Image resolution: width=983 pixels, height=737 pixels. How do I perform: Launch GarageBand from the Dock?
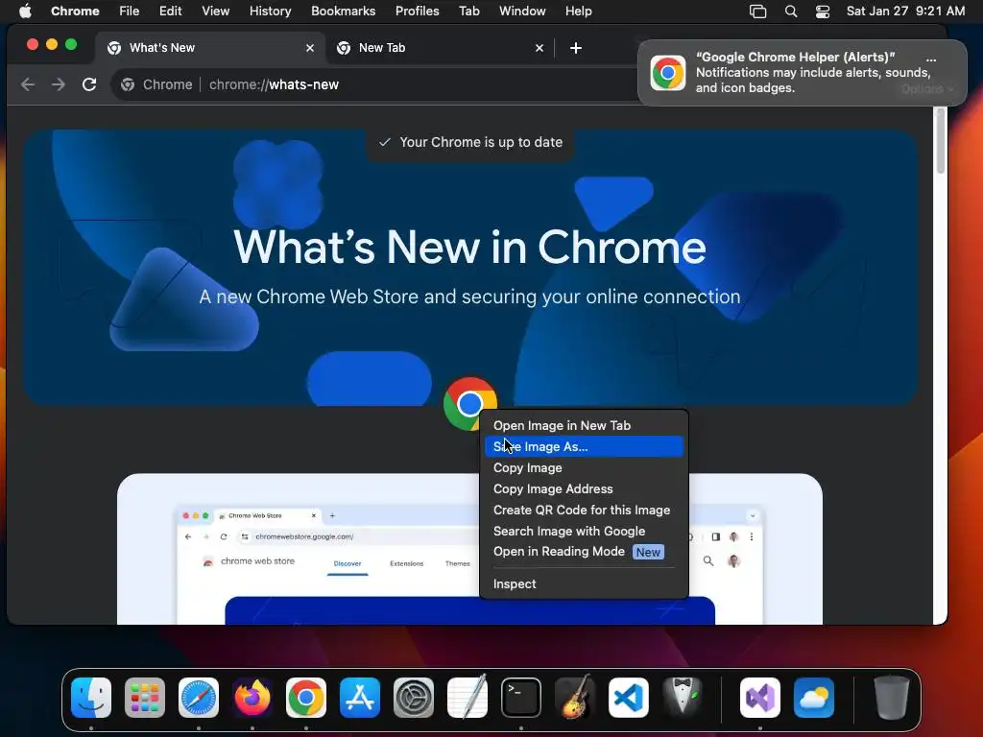[x=575, y=698]
